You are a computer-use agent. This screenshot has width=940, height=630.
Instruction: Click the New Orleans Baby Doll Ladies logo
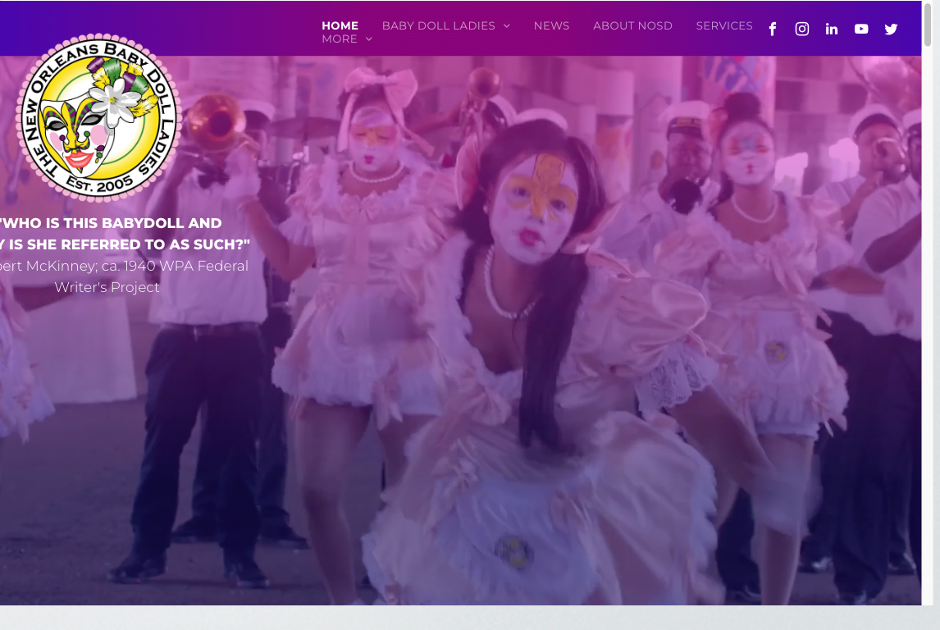[x=98, y=117]
